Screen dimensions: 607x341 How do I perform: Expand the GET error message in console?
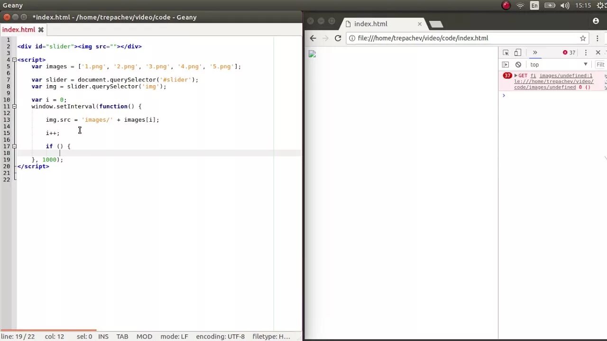tap(515, 76)
